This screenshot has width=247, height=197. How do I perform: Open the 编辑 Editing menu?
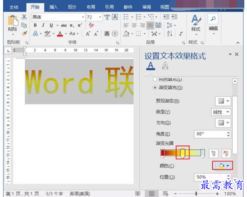pos(213,24)
